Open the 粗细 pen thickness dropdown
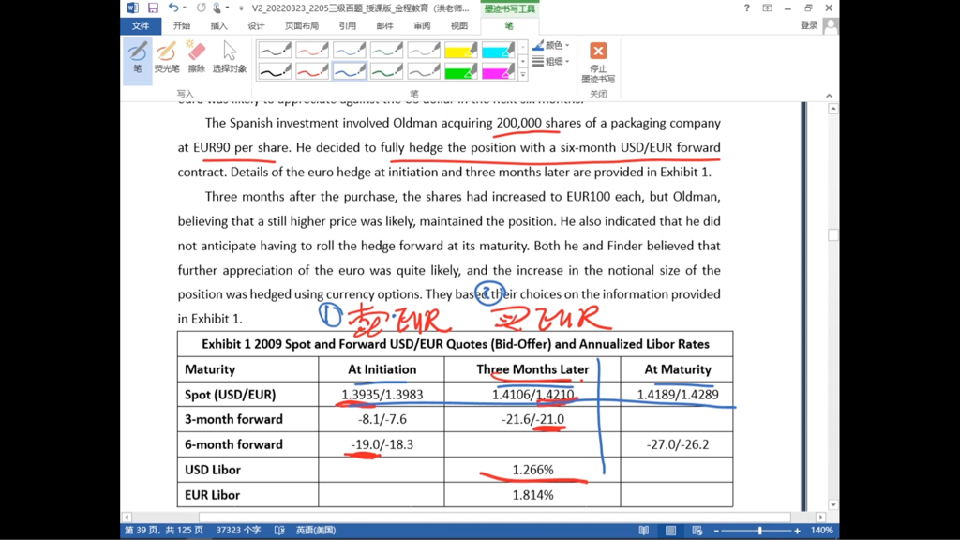 click(x=551, y=62)
